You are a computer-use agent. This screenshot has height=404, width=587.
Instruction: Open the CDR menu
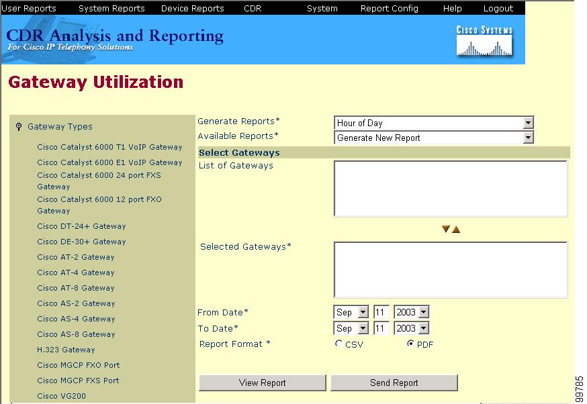coord(253,8)
